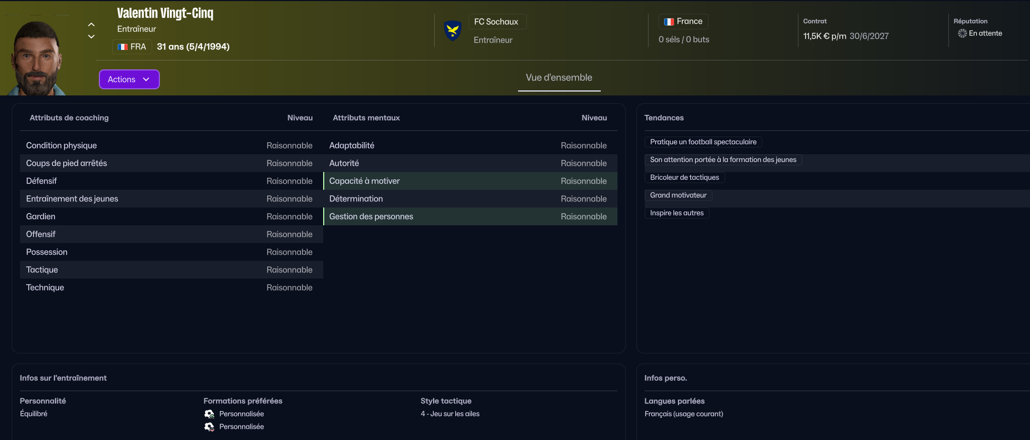Click the down chevron beside the manager portrait
The image size is (1030, 440).
92,37
